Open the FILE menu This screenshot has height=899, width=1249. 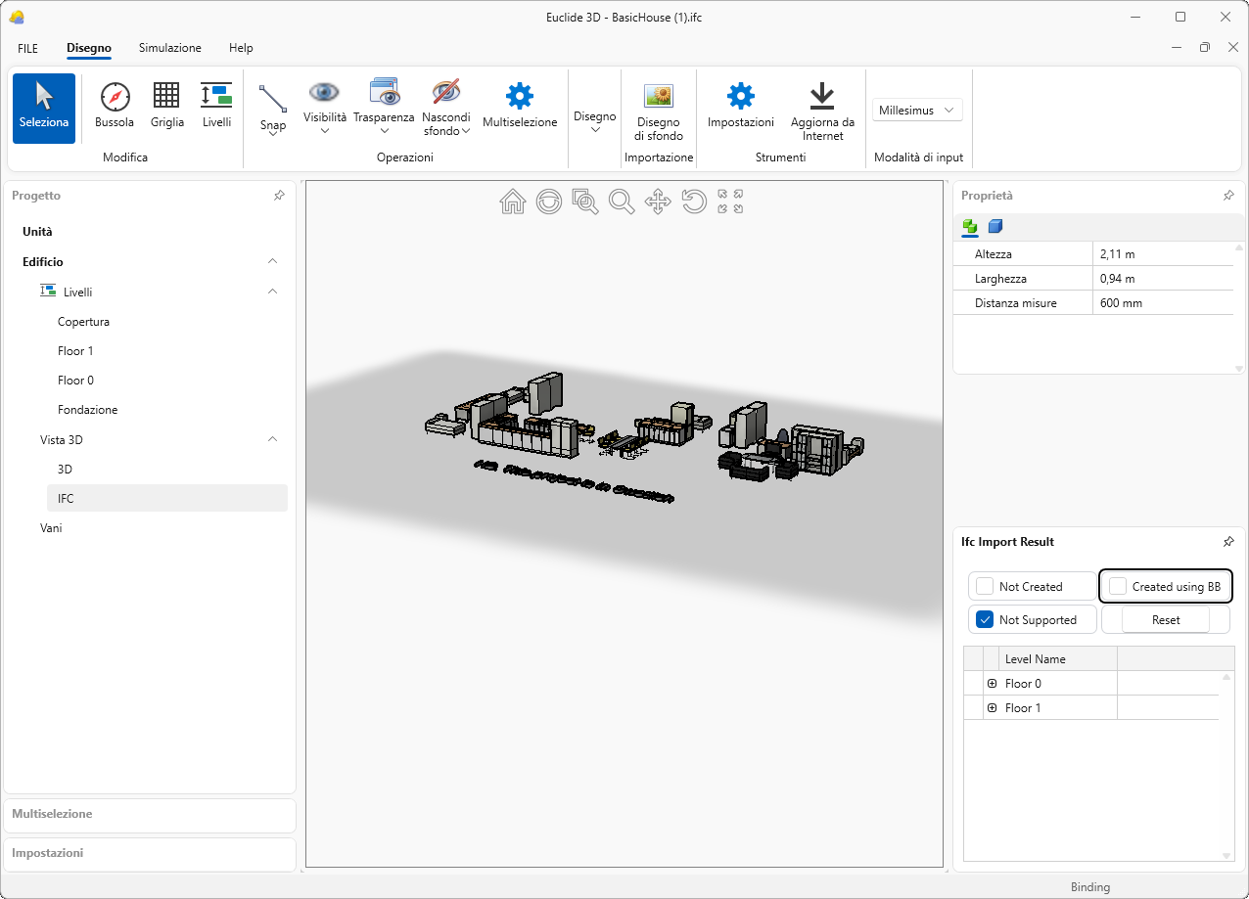[28, 48]
